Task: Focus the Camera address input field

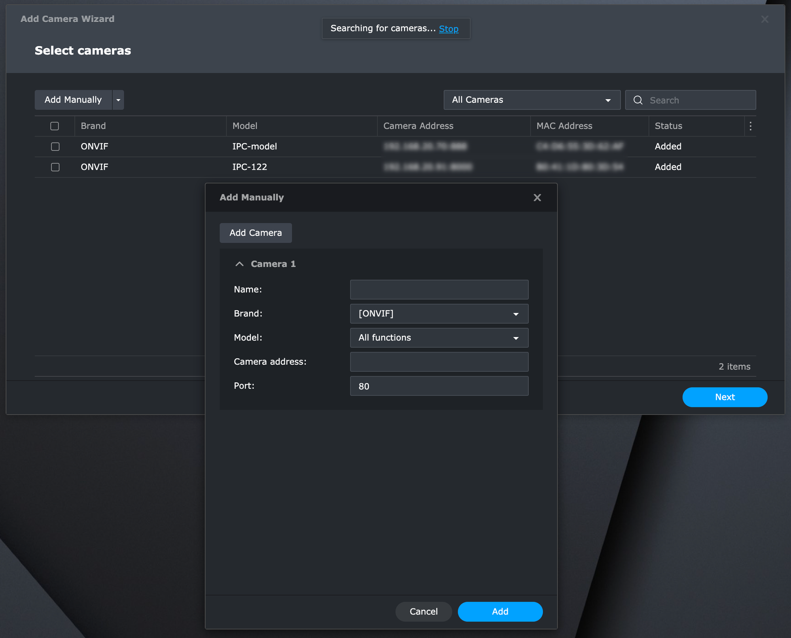Action: 439,362
